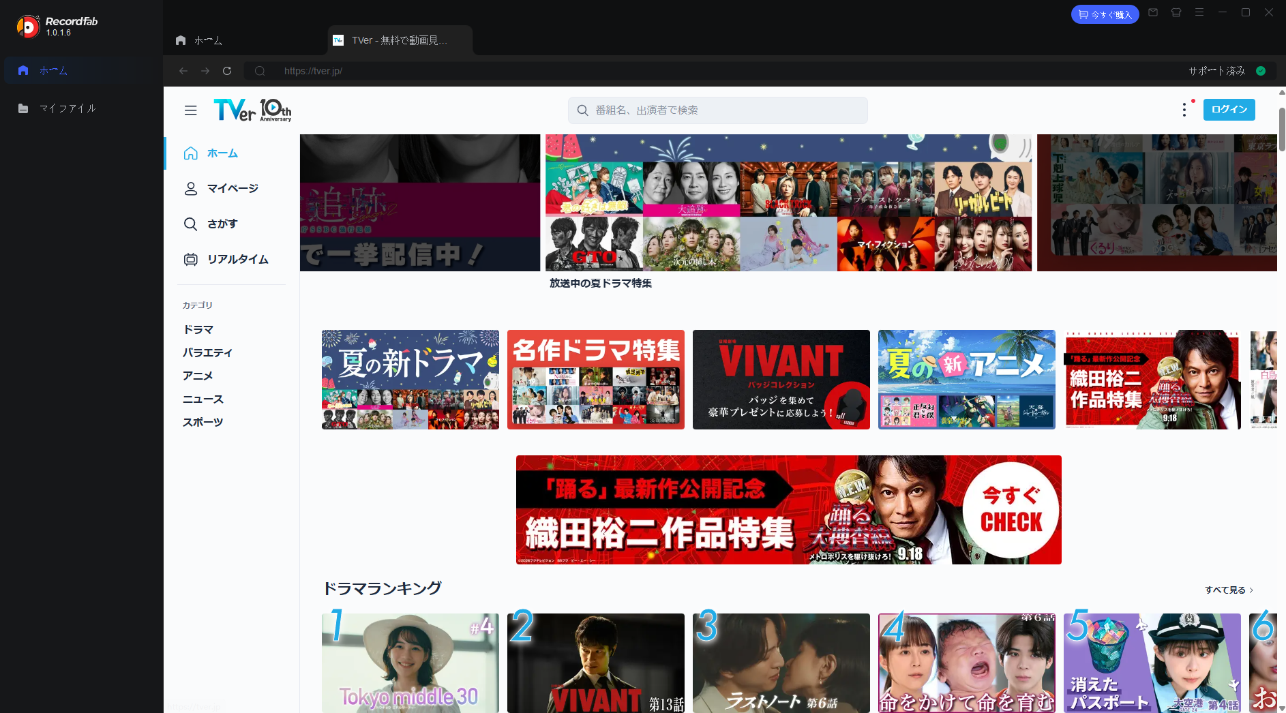The height and width of the screenshot is (713, 1286).
Task: Click the 今すぐ購入 buy button
Action: 1105,14
